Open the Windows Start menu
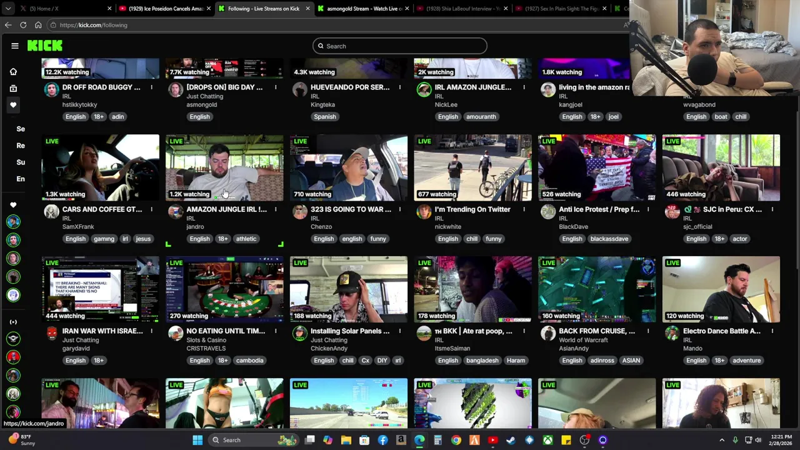The image size is (800, 450). click(x=197, y=440)
